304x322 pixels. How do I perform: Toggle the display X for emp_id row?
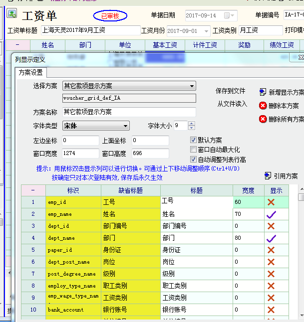(272, 202)
